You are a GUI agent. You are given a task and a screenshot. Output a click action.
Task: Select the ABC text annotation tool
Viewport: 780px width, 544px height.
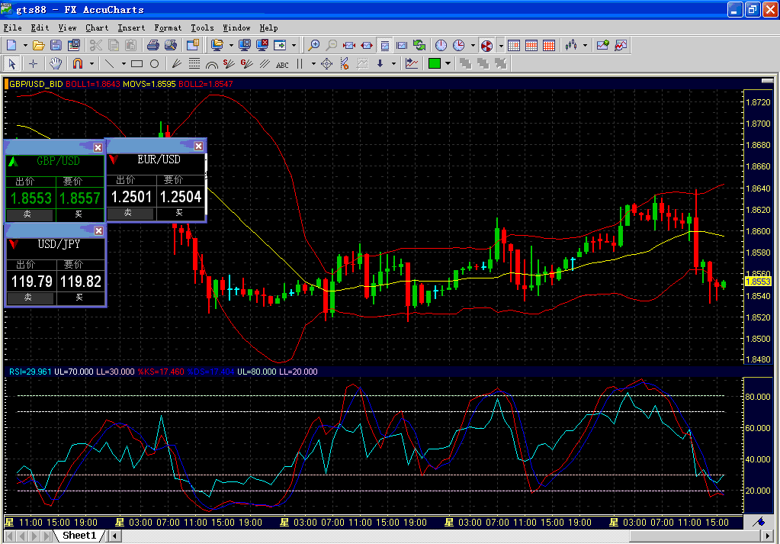pyautogui.click(x=282, y=64)
